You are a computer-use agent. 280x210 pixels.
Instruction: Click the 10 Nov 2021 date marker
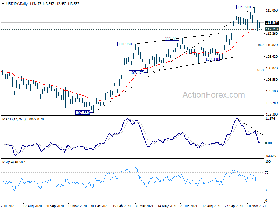[x=257, y=206]
